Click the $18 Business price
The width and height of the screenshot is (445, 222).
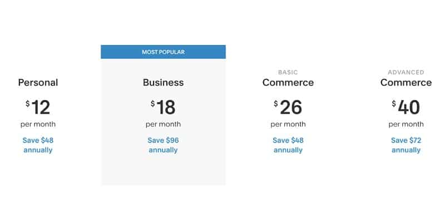point(163,108)
